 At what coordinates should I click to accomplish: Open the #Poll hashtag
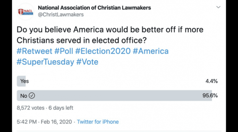click(x=64, y=51)
